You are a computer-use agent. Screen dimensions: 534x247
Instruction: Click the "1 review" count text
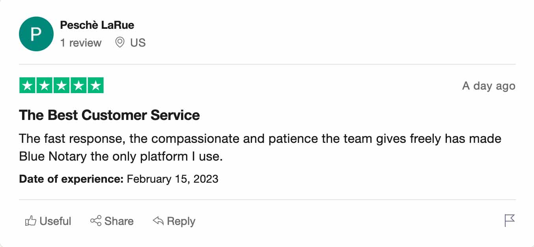tap(81, 43)
